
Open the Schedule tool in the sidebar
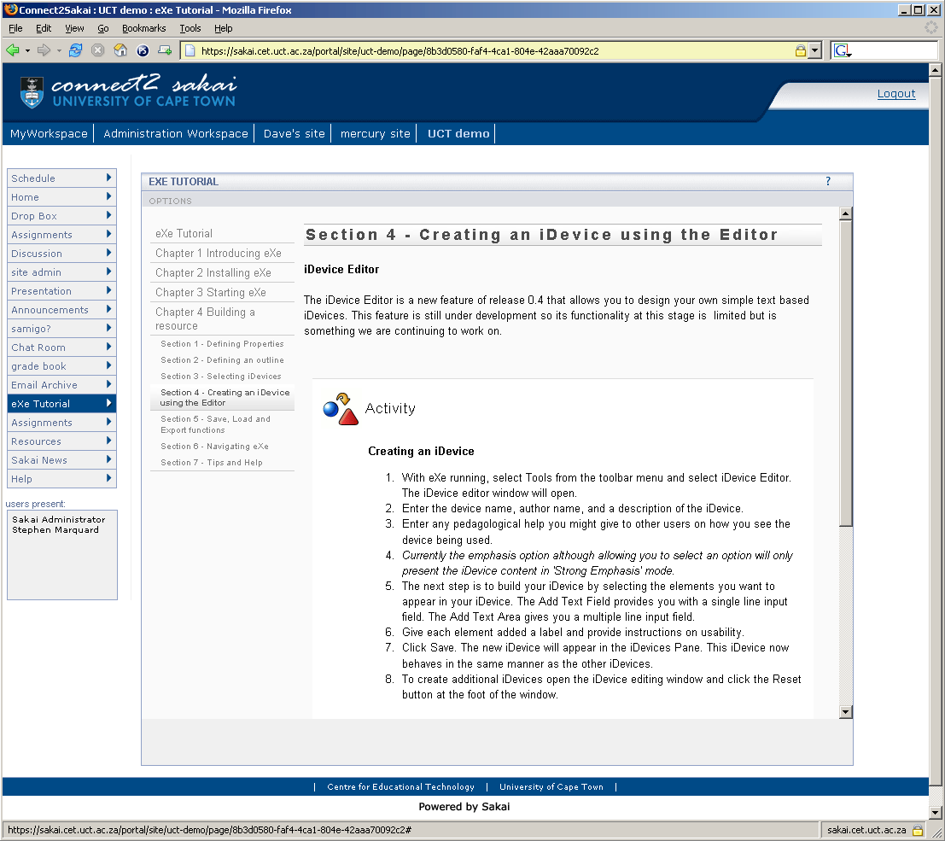61,178
